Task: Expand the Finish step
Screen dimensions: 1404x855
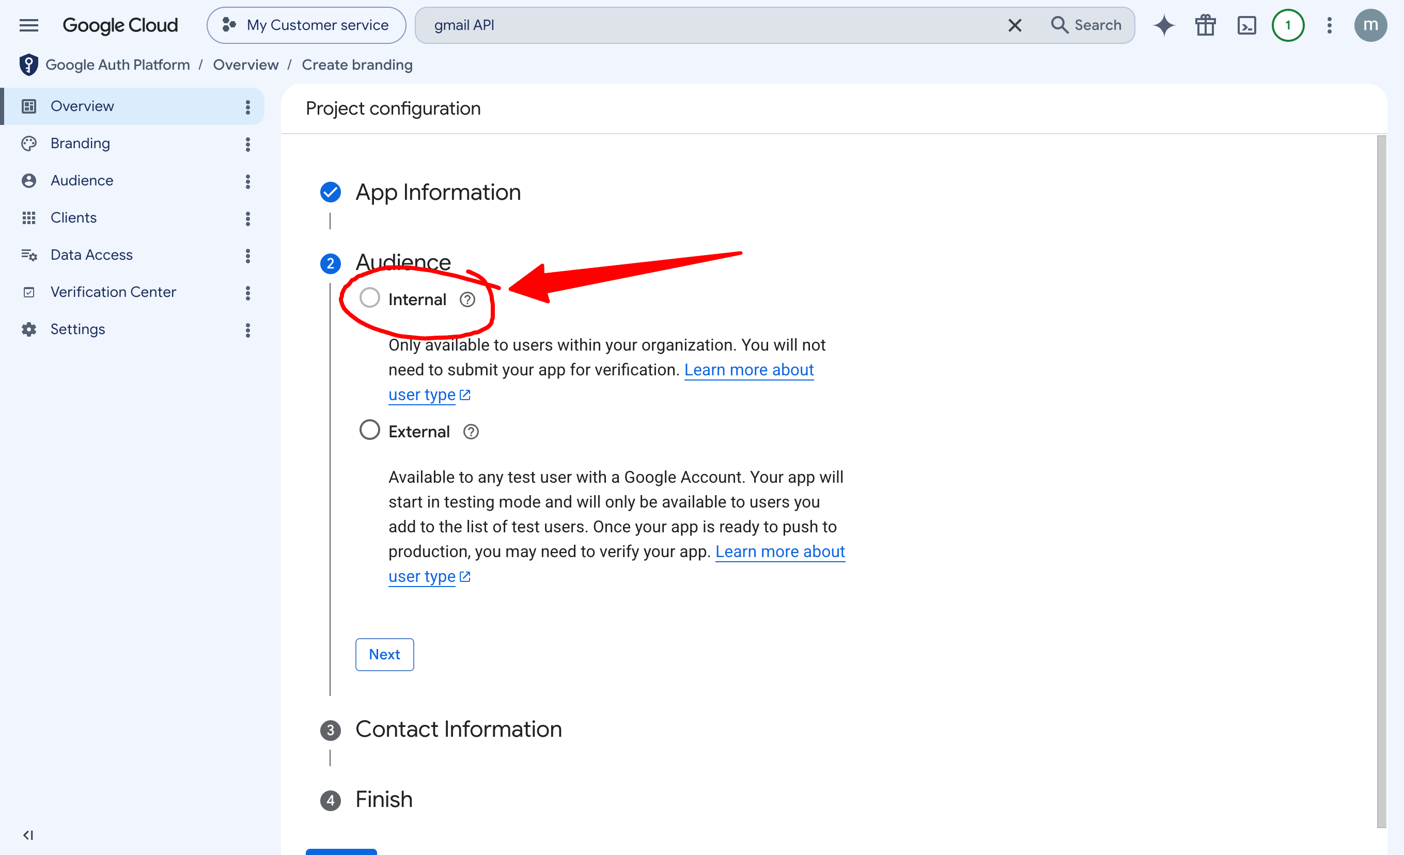Action: tap(383, 799)
